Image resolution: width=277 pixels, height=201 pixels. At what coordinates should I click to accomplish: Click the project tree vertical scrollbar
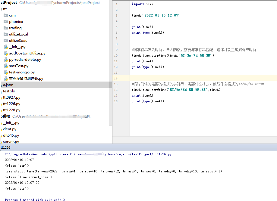click(111, 63)
